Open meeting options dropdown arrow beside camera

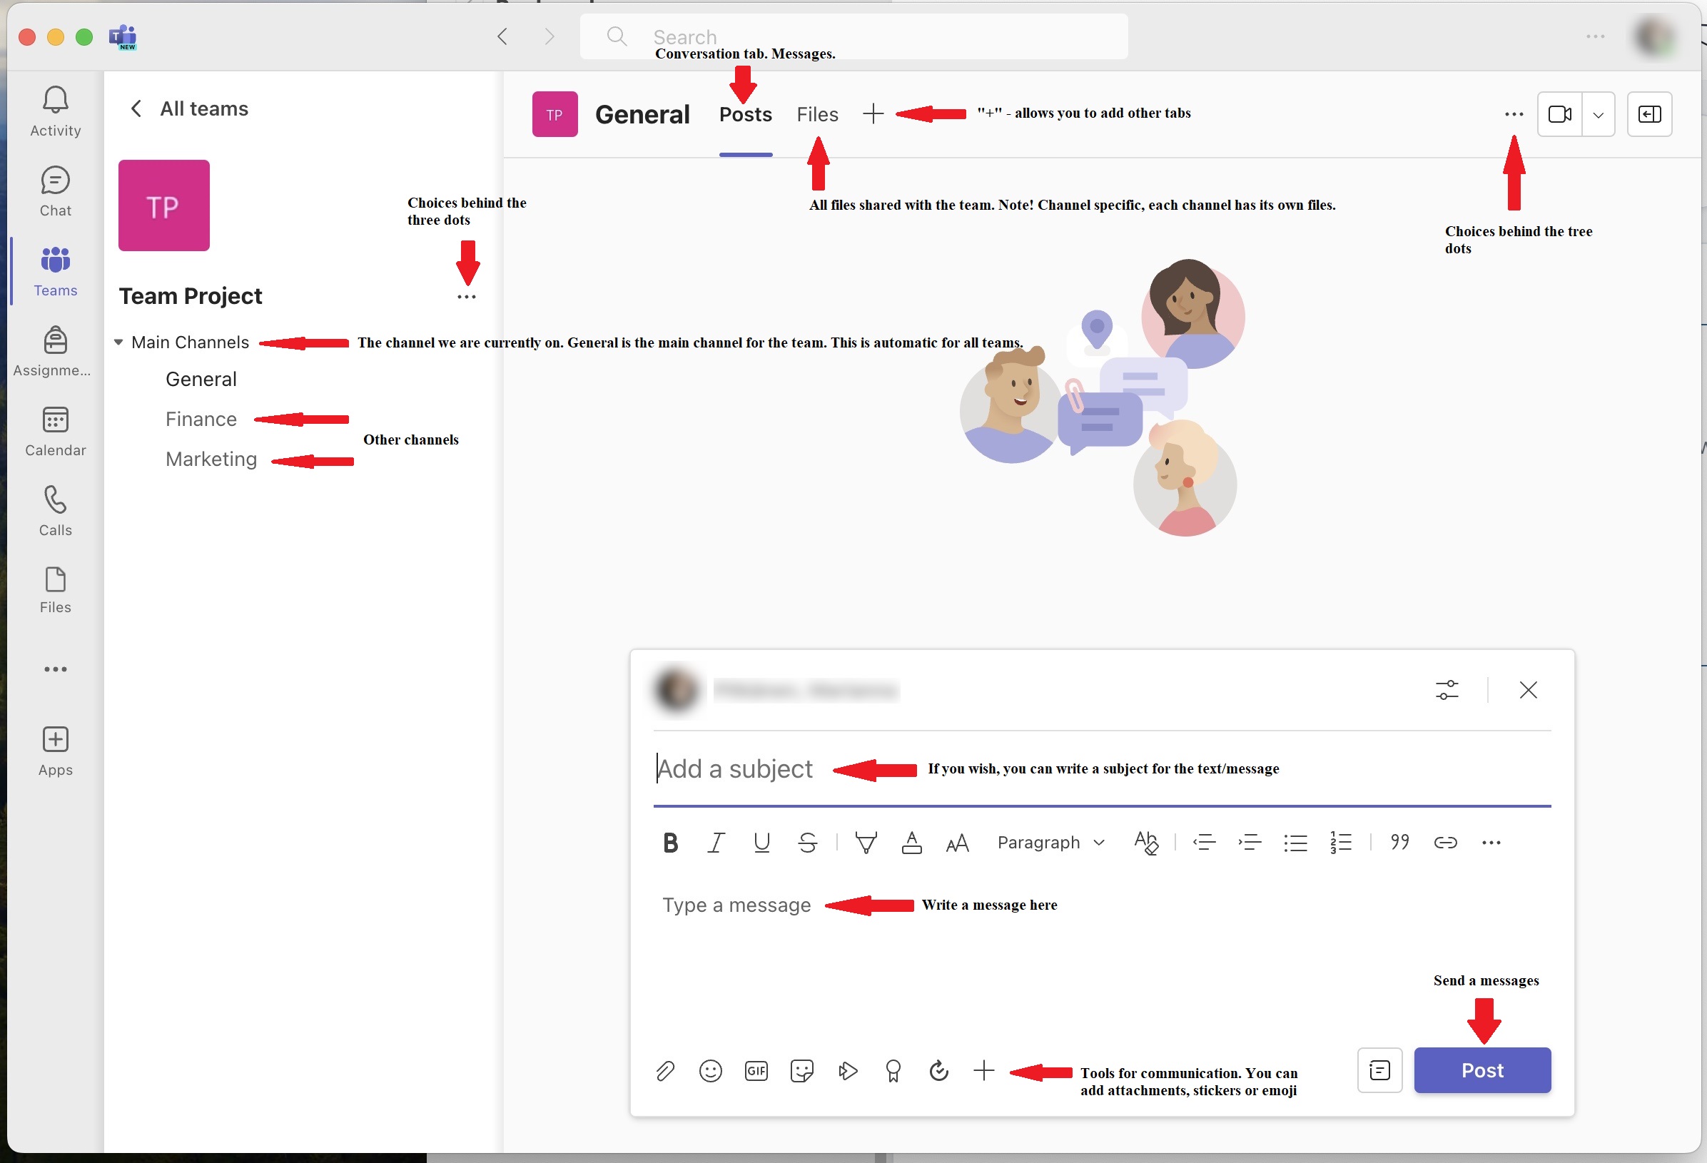(1598, 115)
